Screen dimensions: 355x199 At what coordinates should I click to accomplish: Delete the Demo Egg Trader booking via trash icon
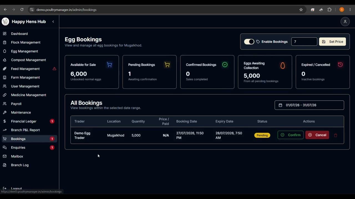[336, 135]
